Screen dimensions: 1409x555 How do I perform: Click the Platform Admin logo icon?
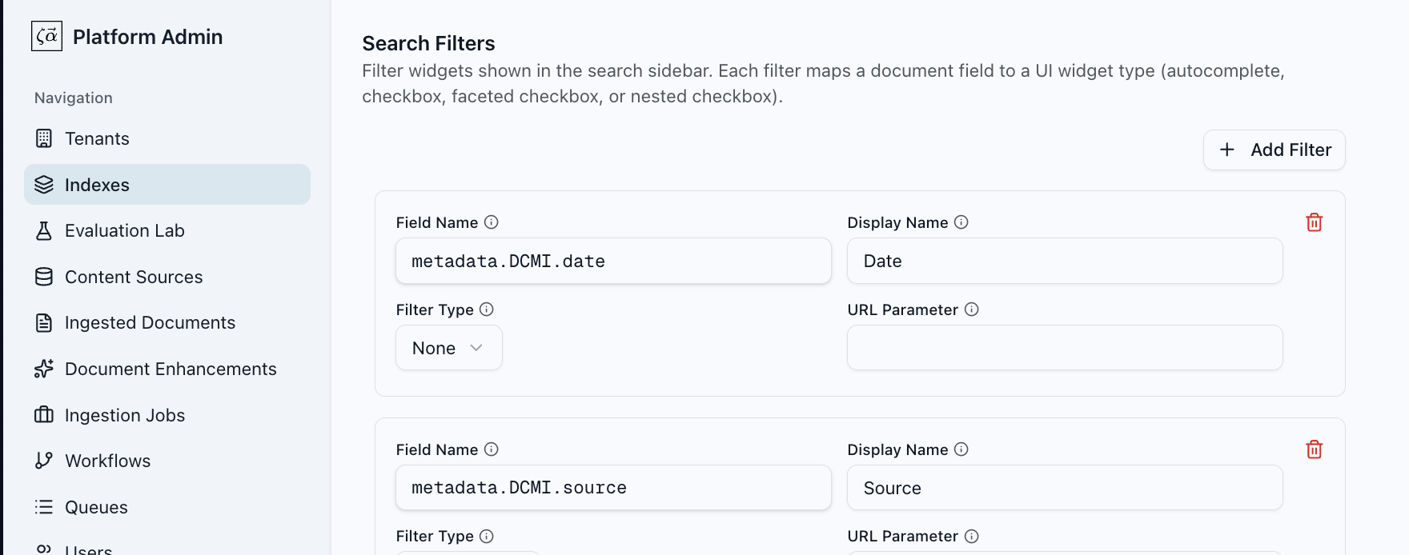point(46,36)
